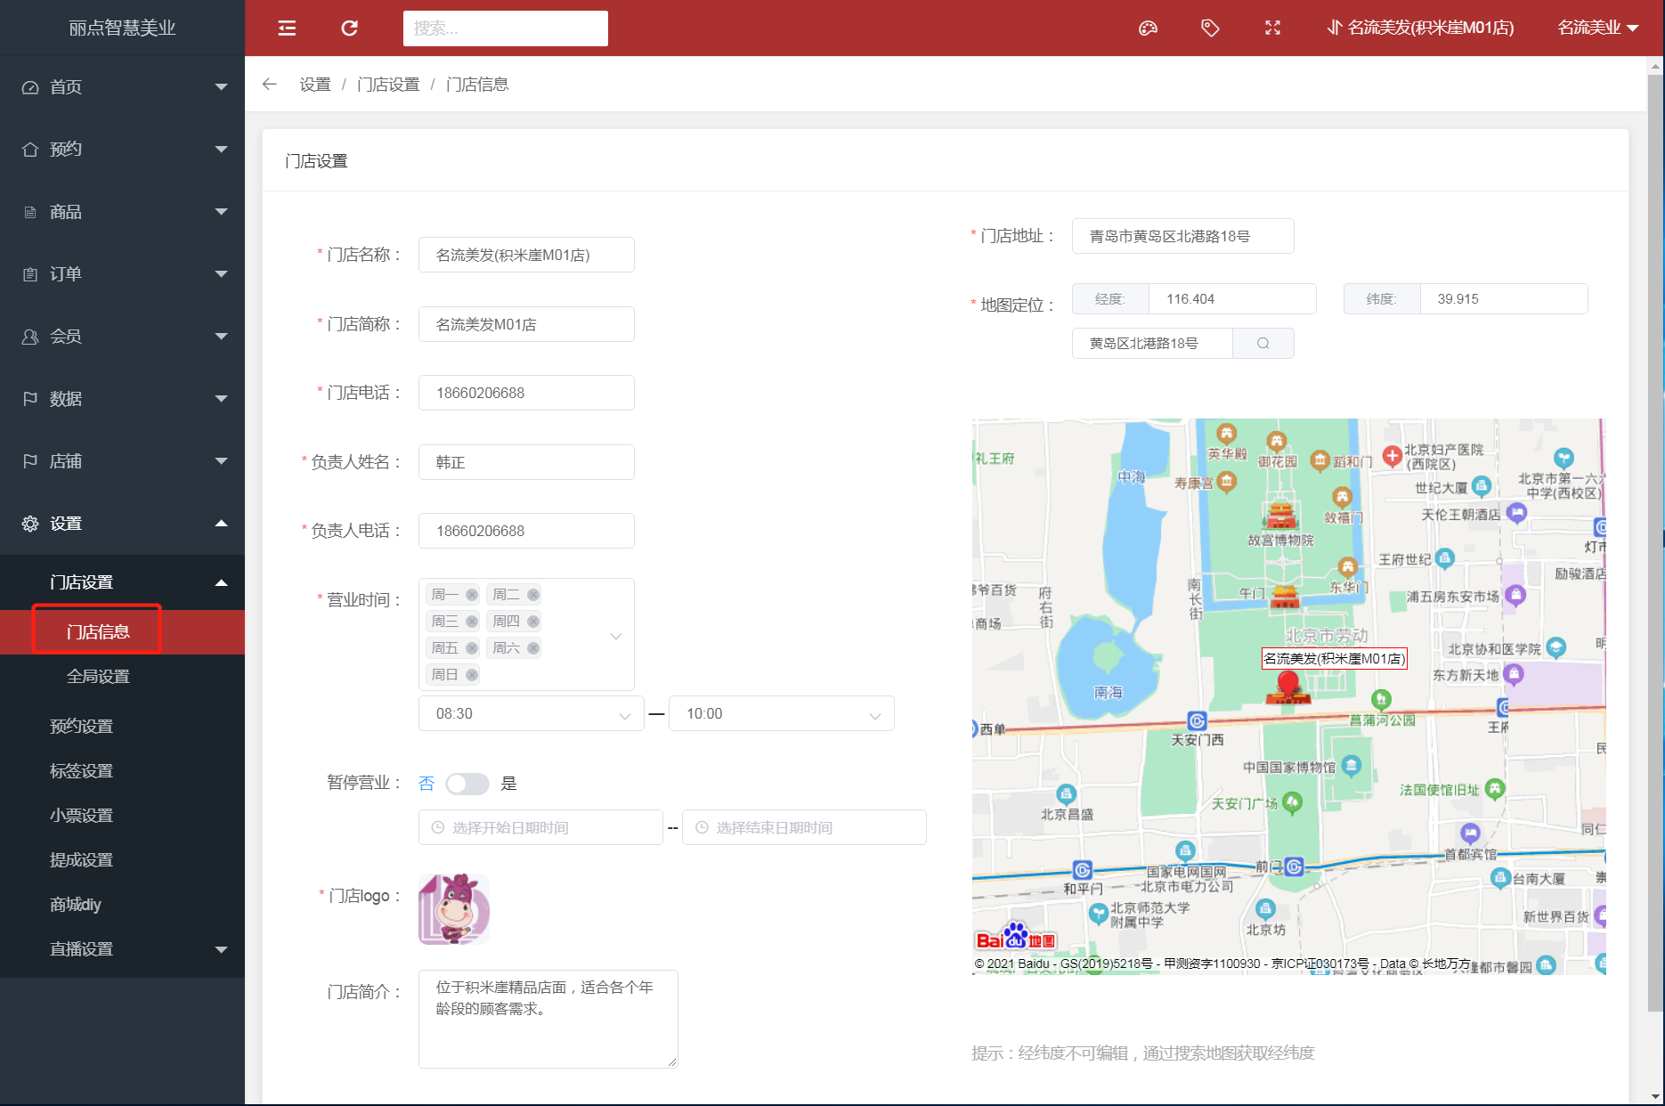Expand the 数据 sidebar menu
Screen dimensions: 1665x1106
pos(122,399)
